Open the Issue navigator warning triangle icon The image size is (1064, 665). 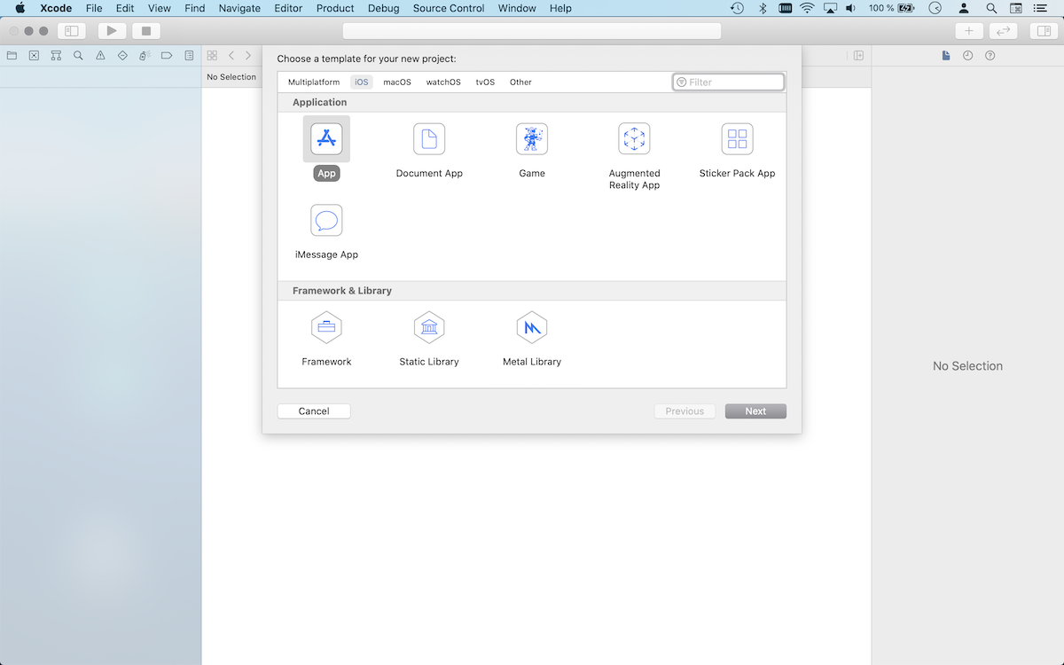[100, 55]
